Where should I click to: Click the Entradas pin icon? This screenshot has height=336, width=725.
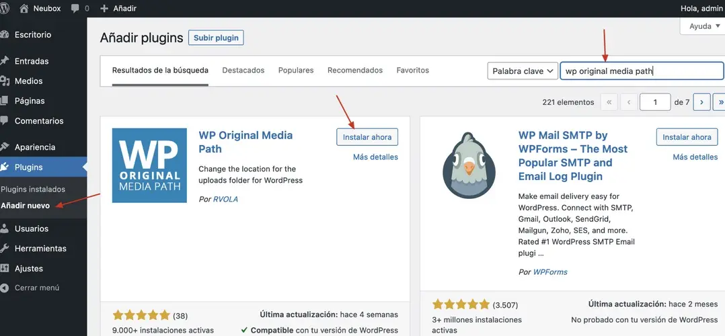click(5, 61)
